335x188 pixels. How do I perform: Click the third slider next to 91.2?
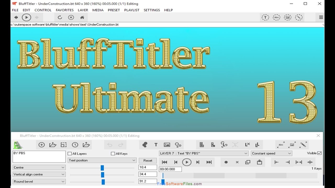point(102,182)
